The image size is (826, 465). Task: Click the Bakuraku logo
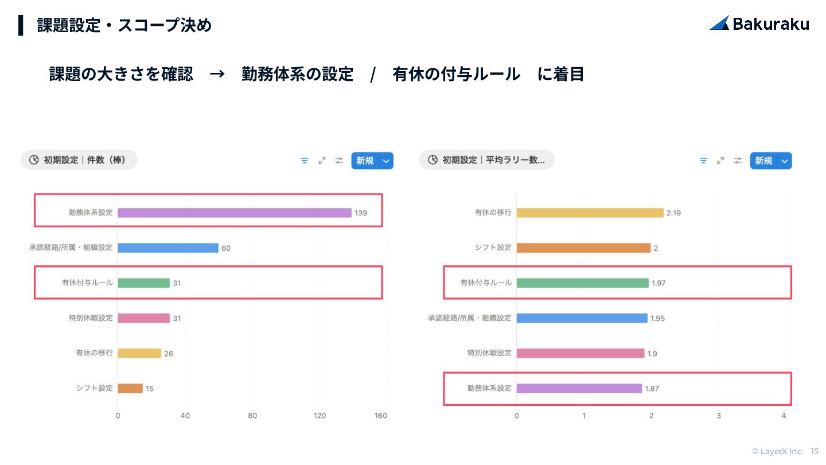pyautogui.click(x=759, y=24)
